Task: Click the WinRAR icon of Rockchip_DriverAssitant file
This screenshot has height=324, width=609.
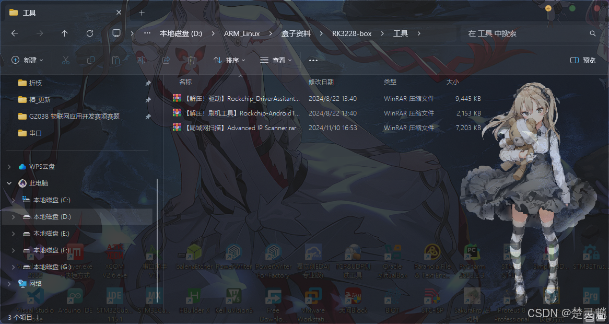Action: click(177, 98)
